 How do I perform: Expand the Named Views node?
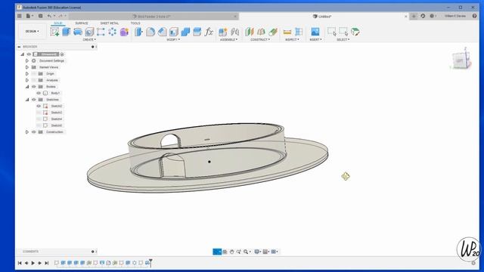point(27,67)
